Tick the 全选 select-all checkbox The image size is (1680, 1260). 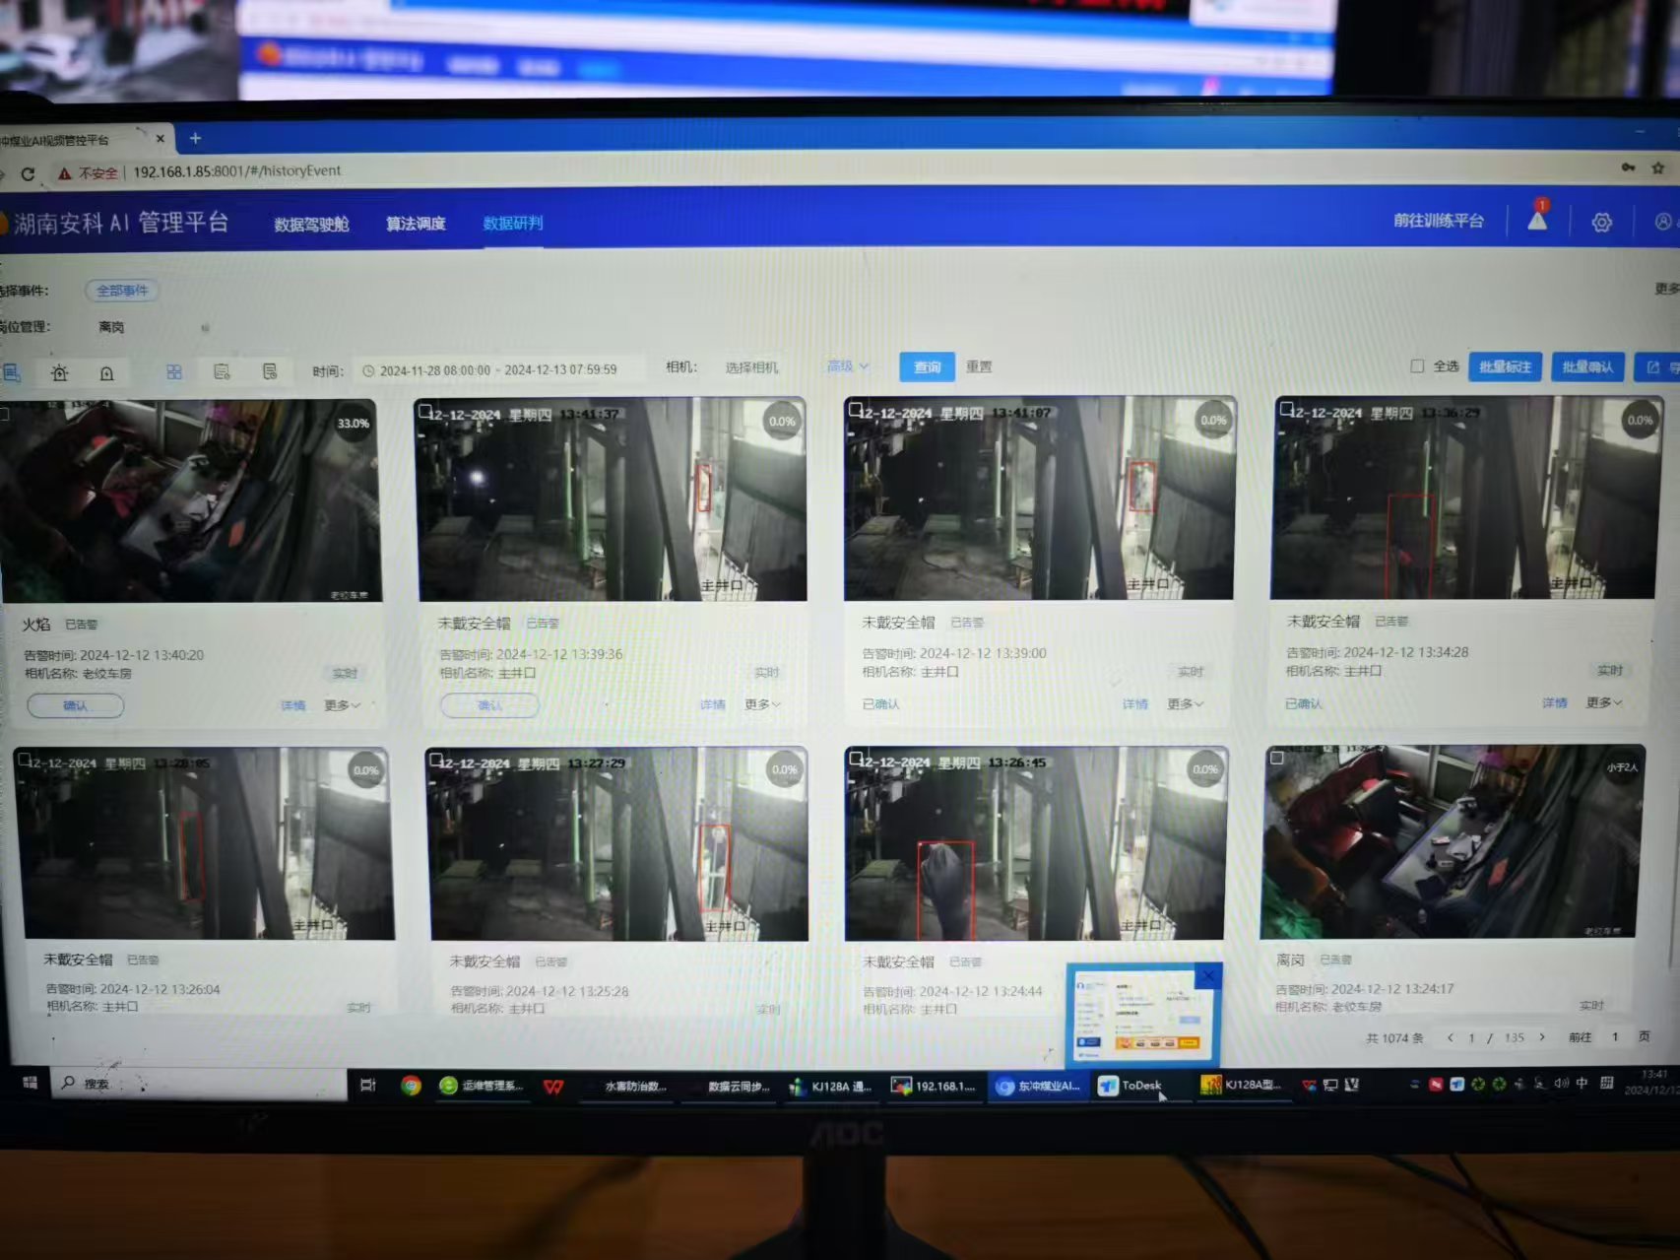pyautogui.click(x=1417, y=366)
